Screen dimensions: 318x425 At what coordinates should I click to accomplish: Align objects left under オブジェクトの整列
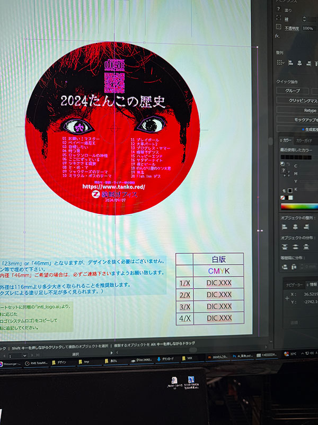[284, 227]
